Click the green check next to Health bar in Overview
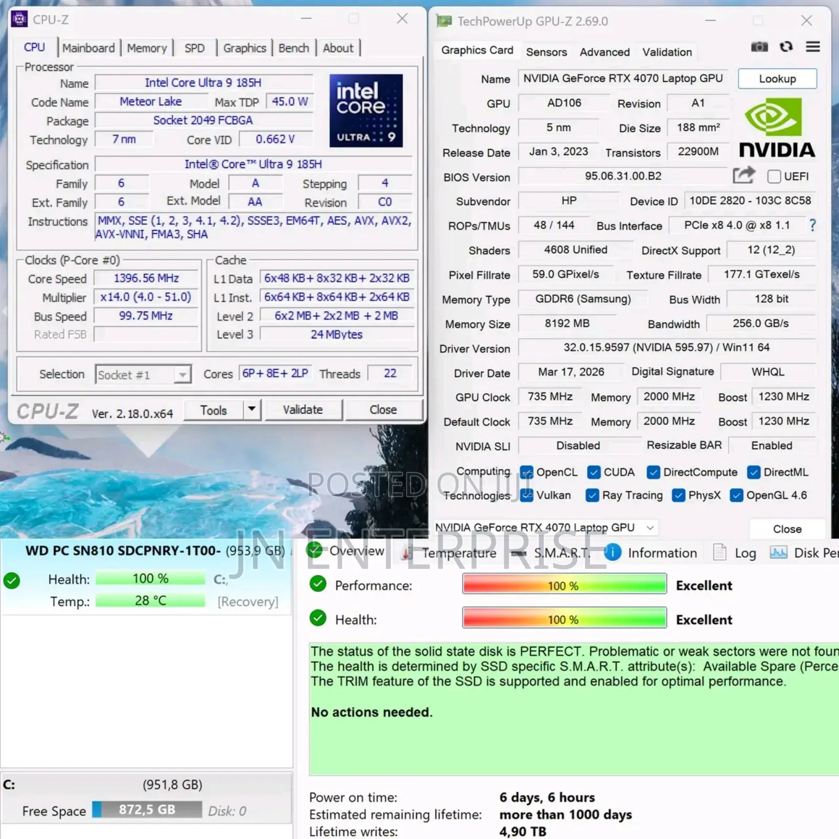This screenshot has width=839, height=839. tap(318, 618)
